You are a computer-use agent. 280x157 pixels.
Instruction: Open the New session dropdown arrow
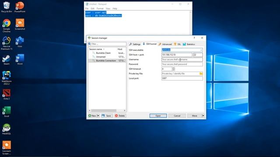(98, 116)
